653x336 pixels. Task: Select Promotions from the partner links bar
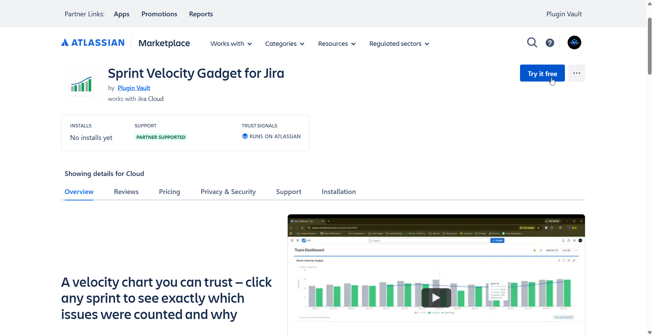tap(159, 14)
